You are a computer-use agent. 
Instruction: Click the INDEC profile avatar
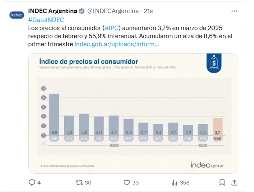[17, 15]
